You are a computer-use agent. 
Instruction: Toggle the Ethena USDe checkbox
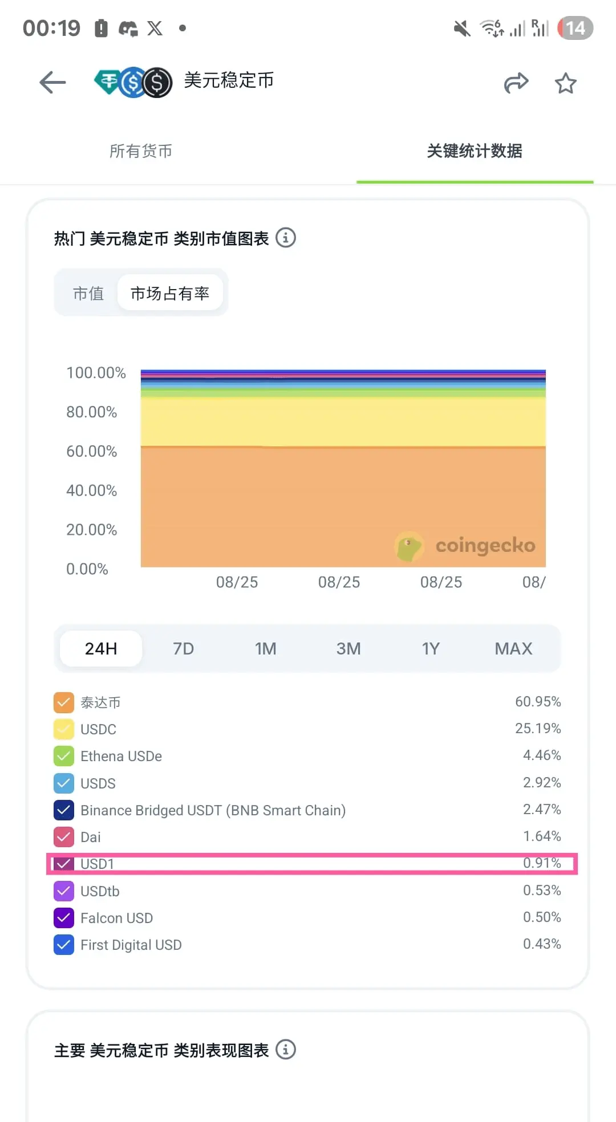[x=64, y=756]
